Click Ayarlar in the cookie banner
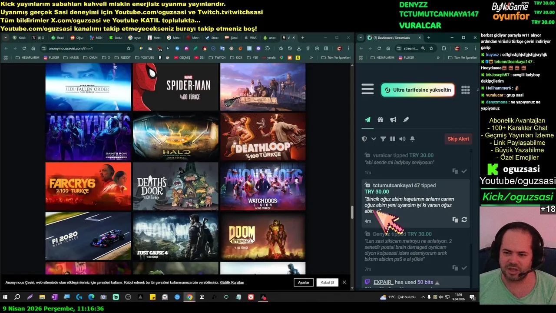 click(304, 283)
